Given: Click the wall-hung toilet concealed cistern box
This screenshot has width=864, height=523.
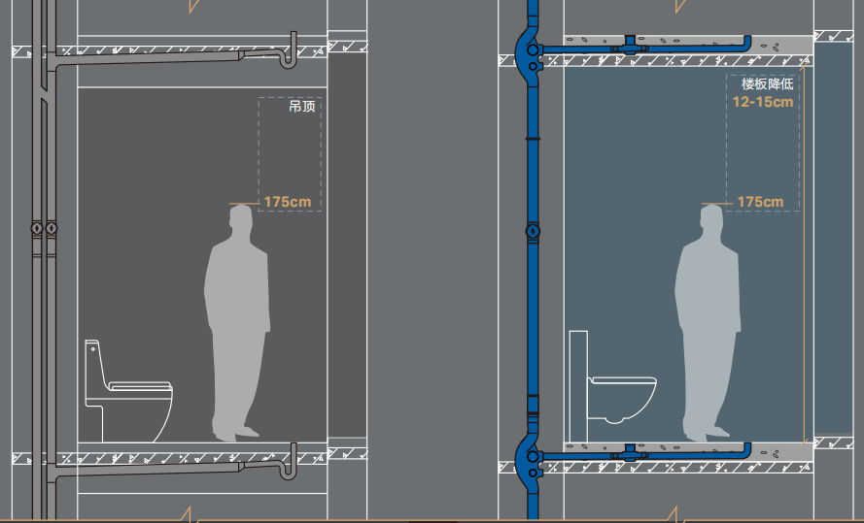Looking at the screenshot, I should click(x=578, y=386).
